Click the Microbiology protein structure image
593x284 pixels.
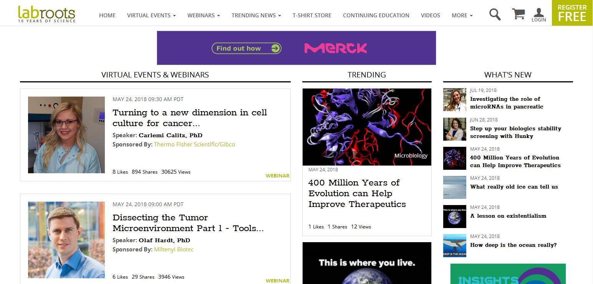pos(367,127)
